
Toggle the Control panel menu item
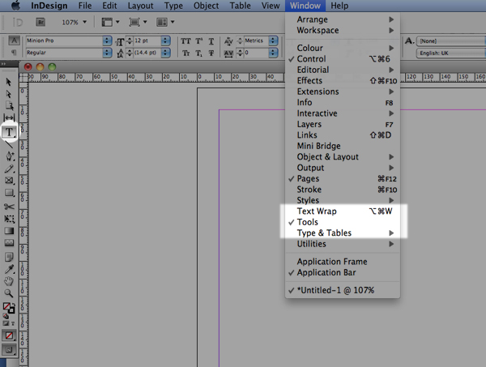pyautogui.click(x=343, y=59)
